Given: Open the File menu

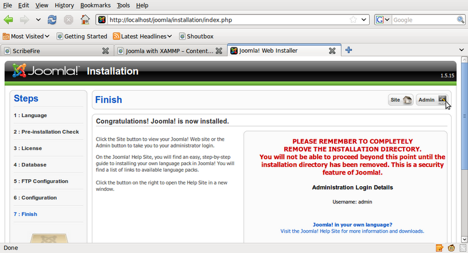Looking at the screenshot, I should [x=8, y=5].
